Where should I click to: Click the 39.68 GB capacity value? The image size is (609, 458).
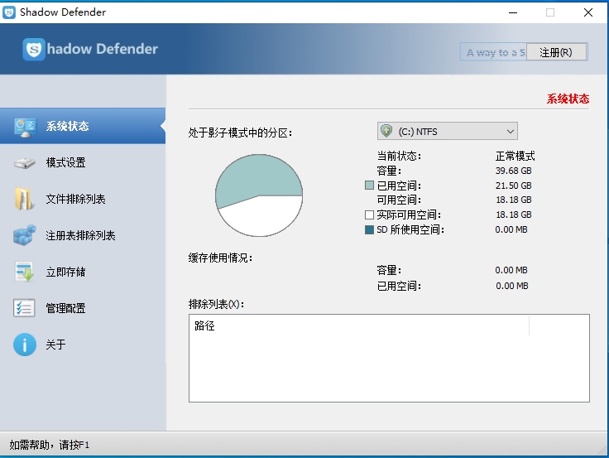click(x=514, y=171)
